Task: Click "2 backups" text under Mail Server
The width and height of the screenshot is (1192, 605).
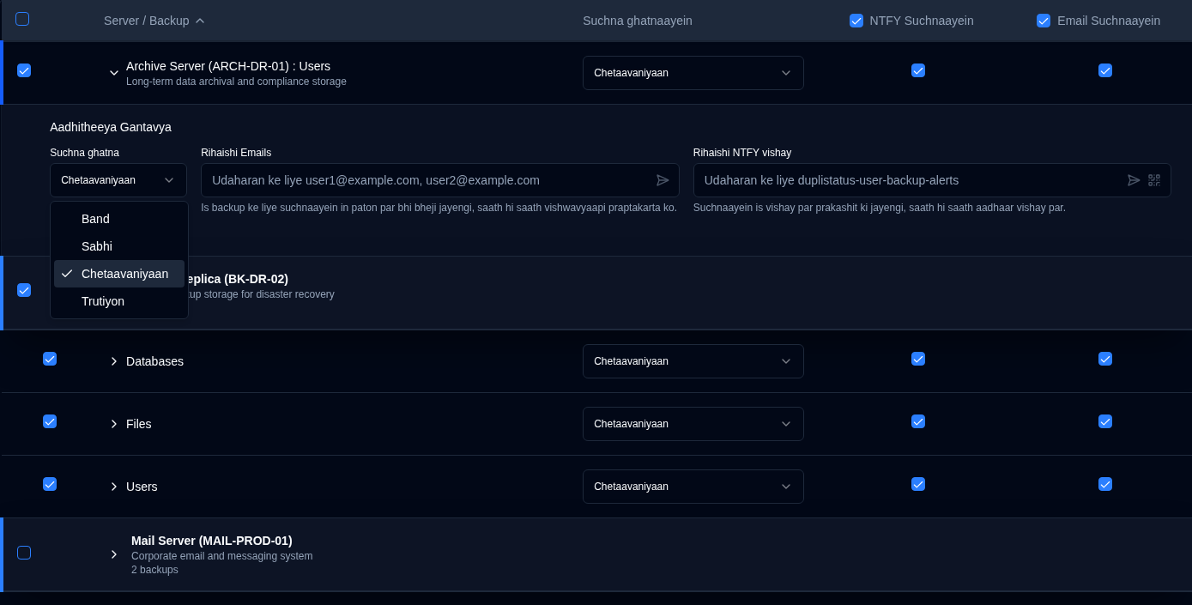Action: coord(154,570)
